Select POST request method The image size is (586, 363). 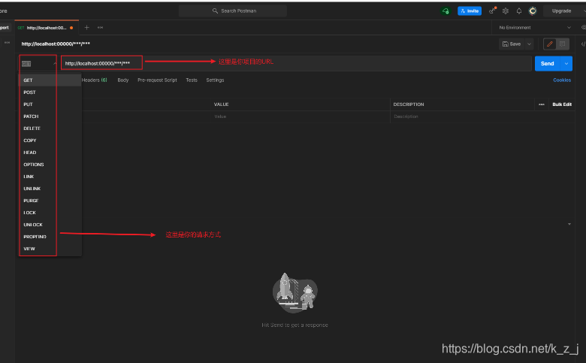pyautogui.click(x=50, y=92)
